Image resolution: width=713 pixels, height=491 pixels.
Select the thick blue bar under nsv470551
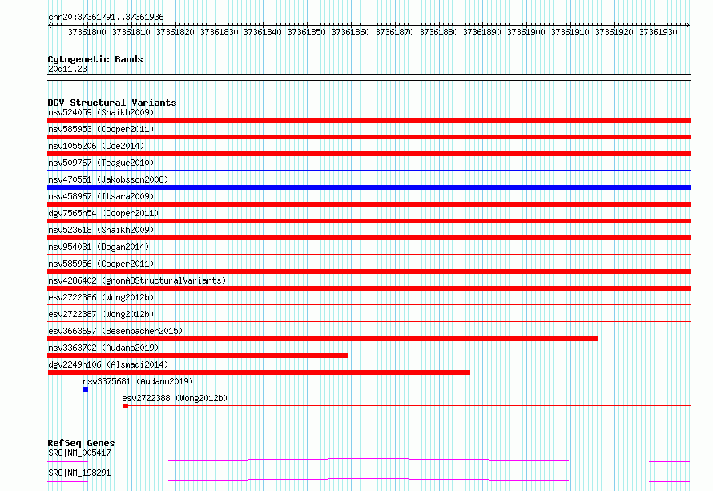click(x=369, y=187)
